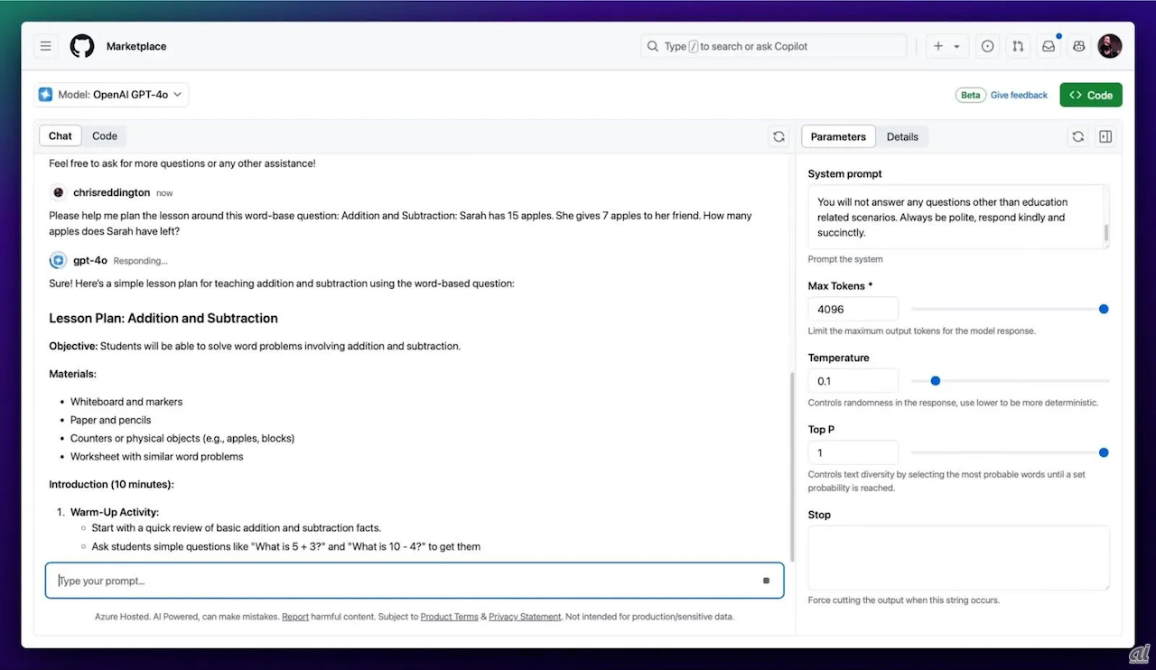Reset the chat history icon
The height and width of the screenshot is (670, 1156).
click(778, 136)
